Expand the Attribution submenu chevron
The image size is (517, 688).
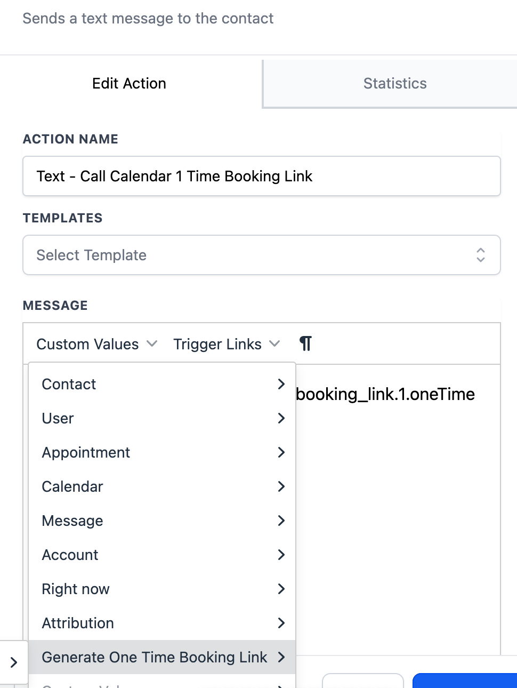(x=281, y=623)
